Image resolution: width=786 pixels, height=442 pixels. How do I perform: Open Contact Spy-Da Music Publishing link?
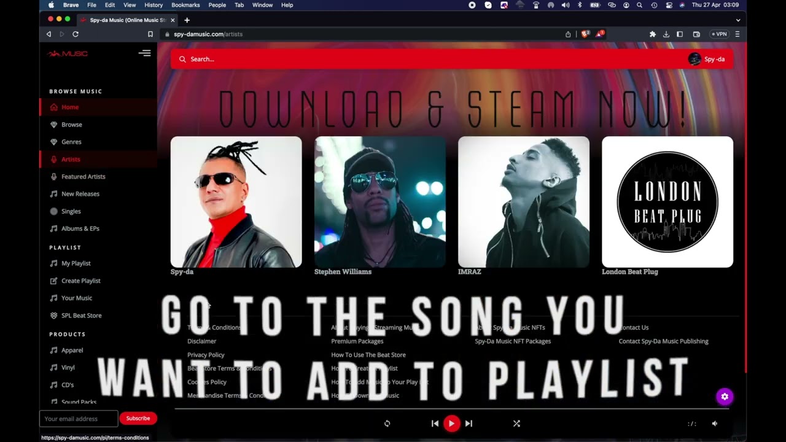tap(663, 341)
